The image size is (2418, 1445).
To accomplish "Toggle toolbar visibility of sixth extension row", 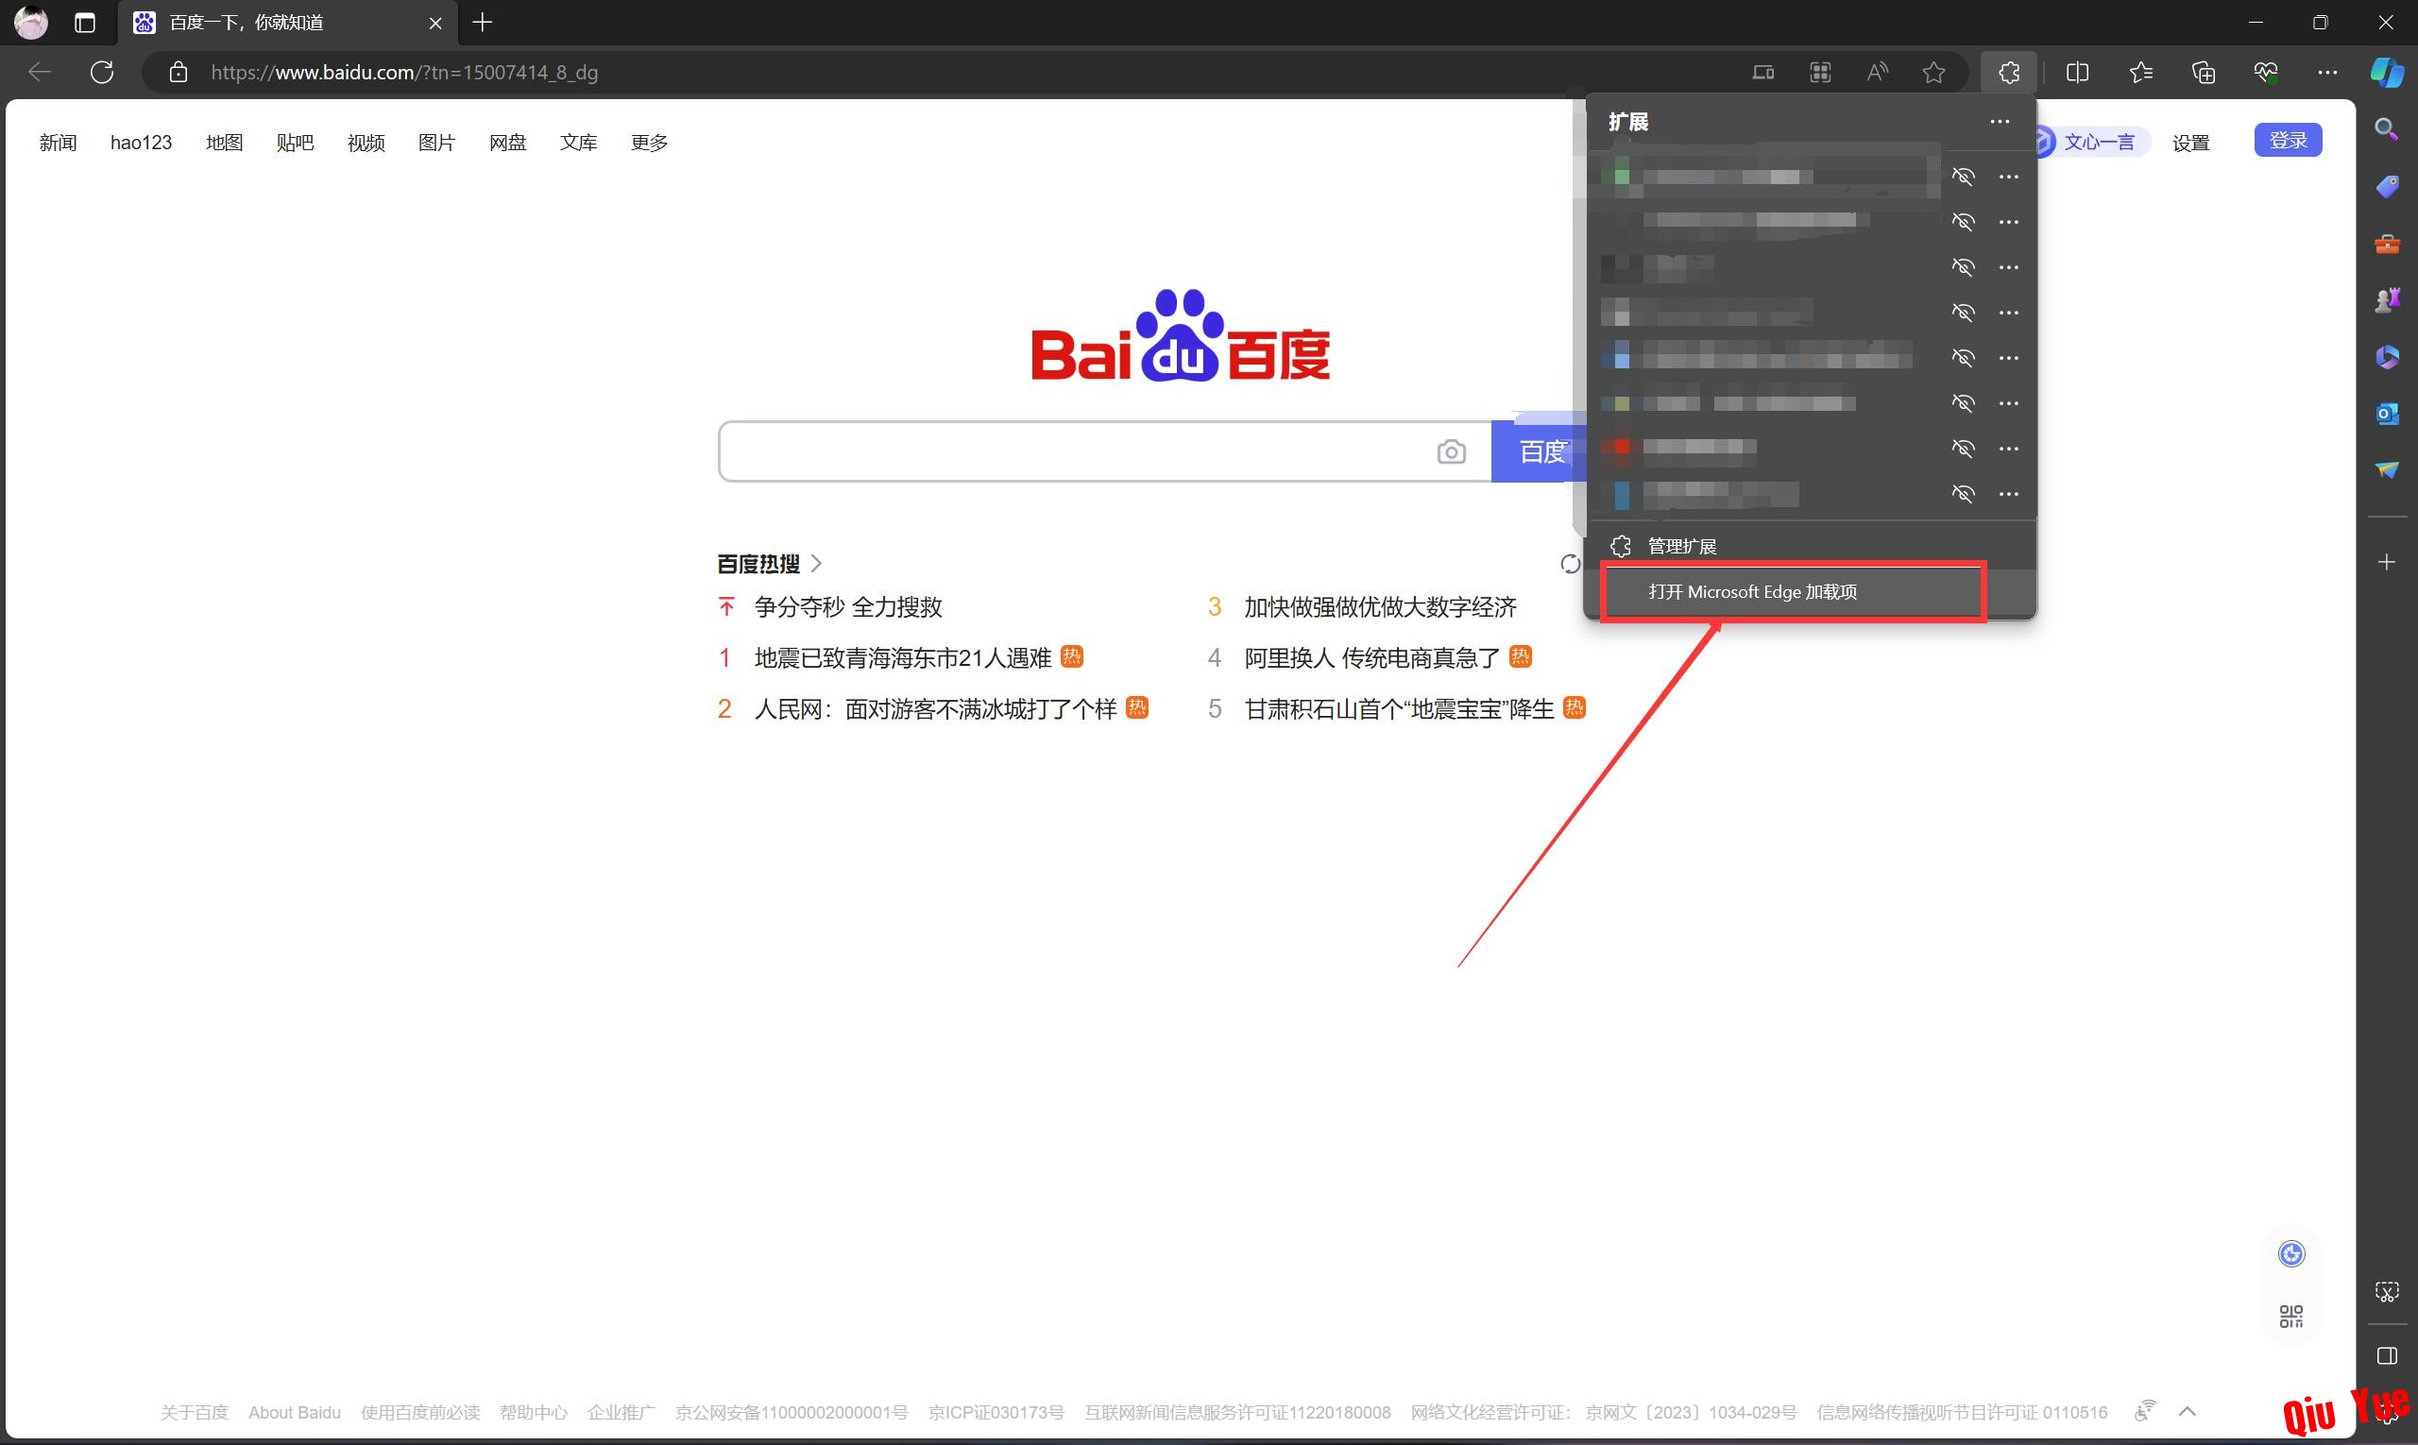I will point(1964,403).
